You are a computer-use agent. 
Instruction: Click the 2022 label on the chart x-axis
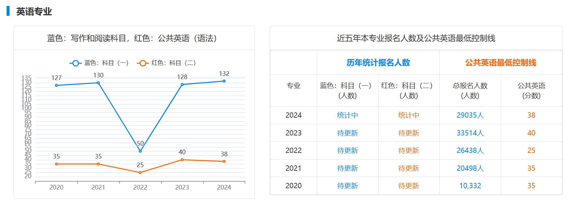click(x=140, y=187)
